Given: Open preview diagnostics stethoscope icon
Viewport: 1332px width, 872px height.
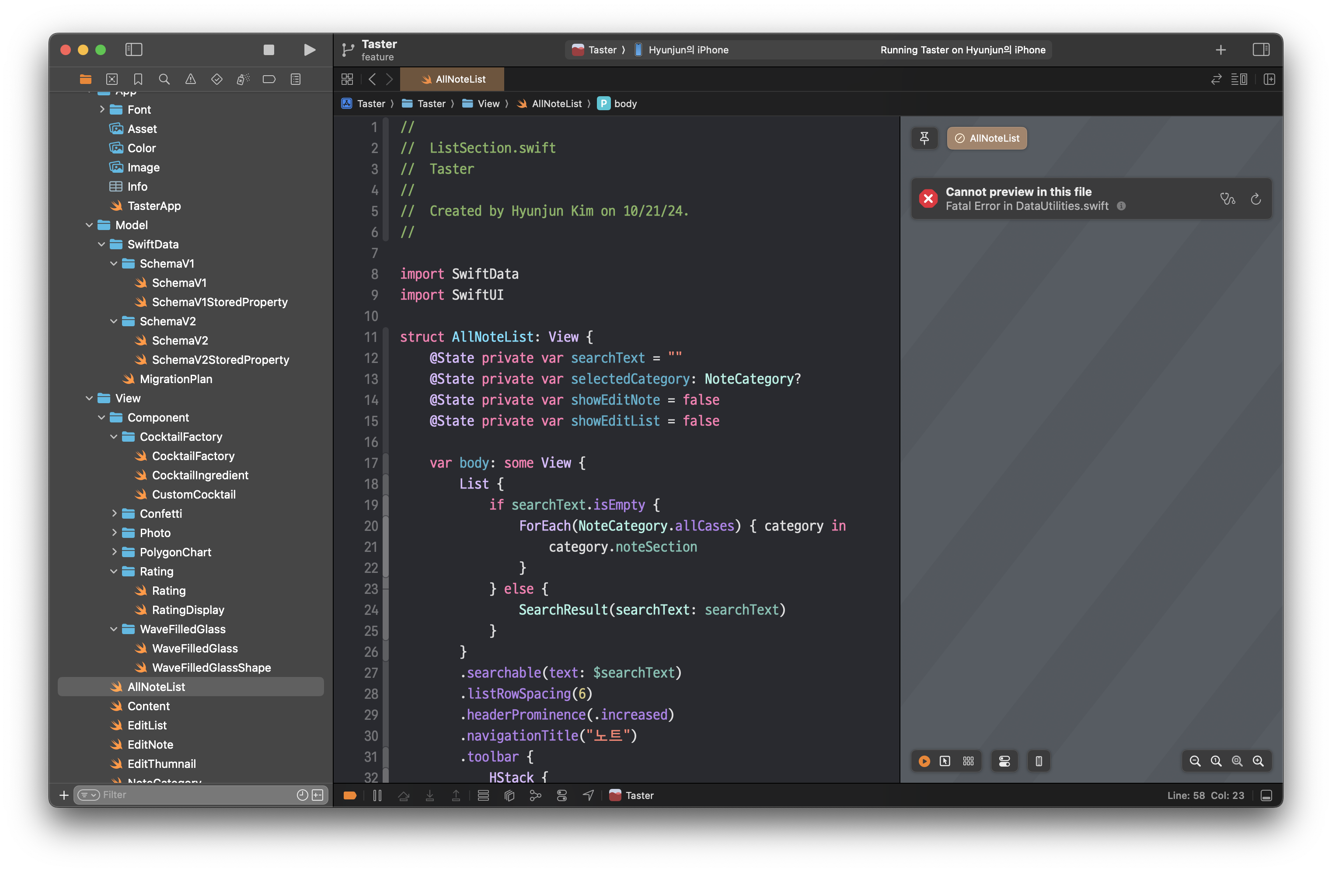Looking at the screenshot, I should [1227, 199].
